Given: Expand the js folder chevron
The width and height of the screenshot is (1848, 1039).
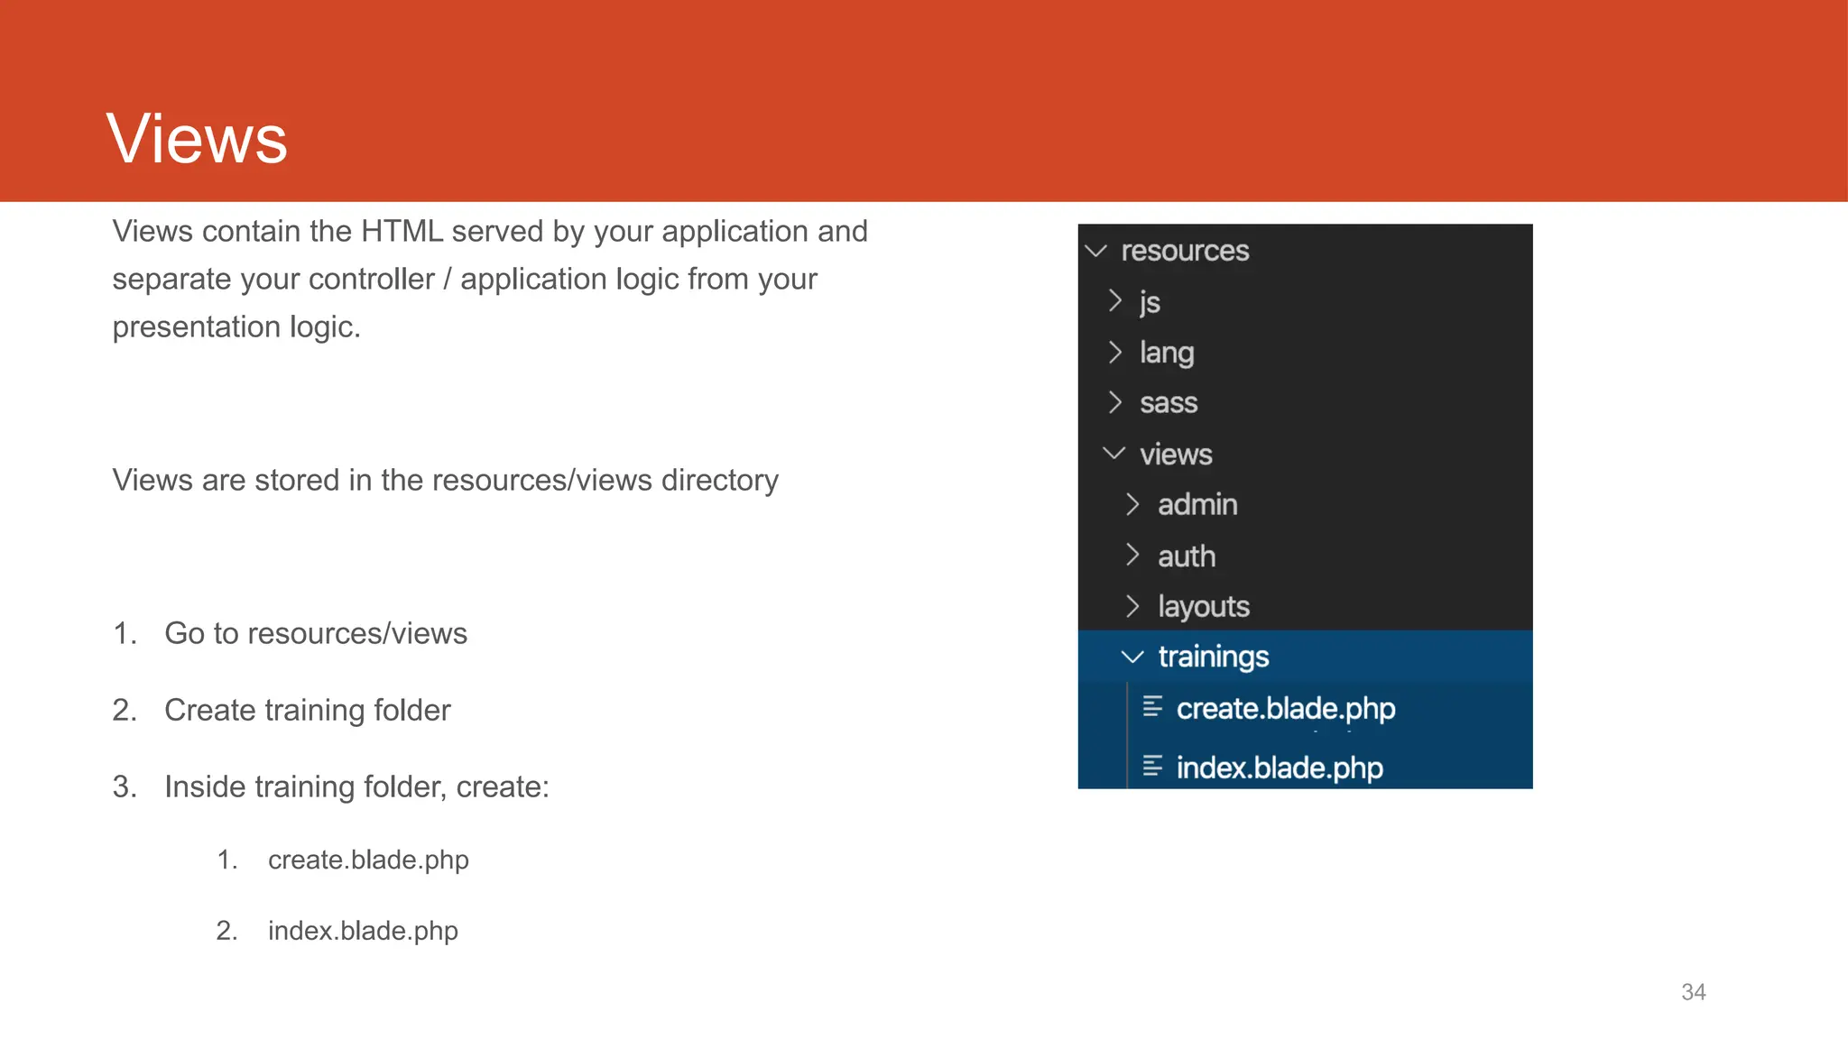Looking at the screenshot, I should coord(1115,301).
